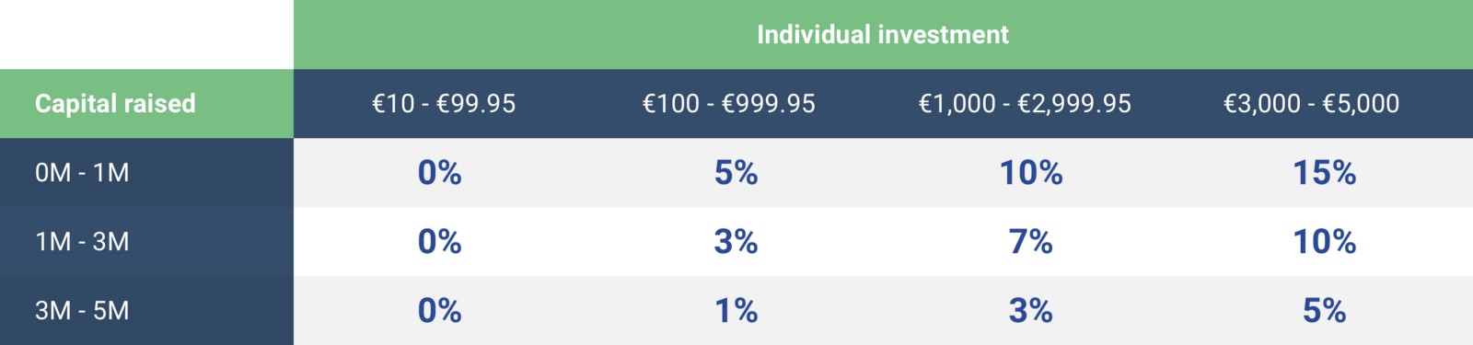
Task: Click the €1,000 - €2,999.95 column header
Action: coord(1025,103)
